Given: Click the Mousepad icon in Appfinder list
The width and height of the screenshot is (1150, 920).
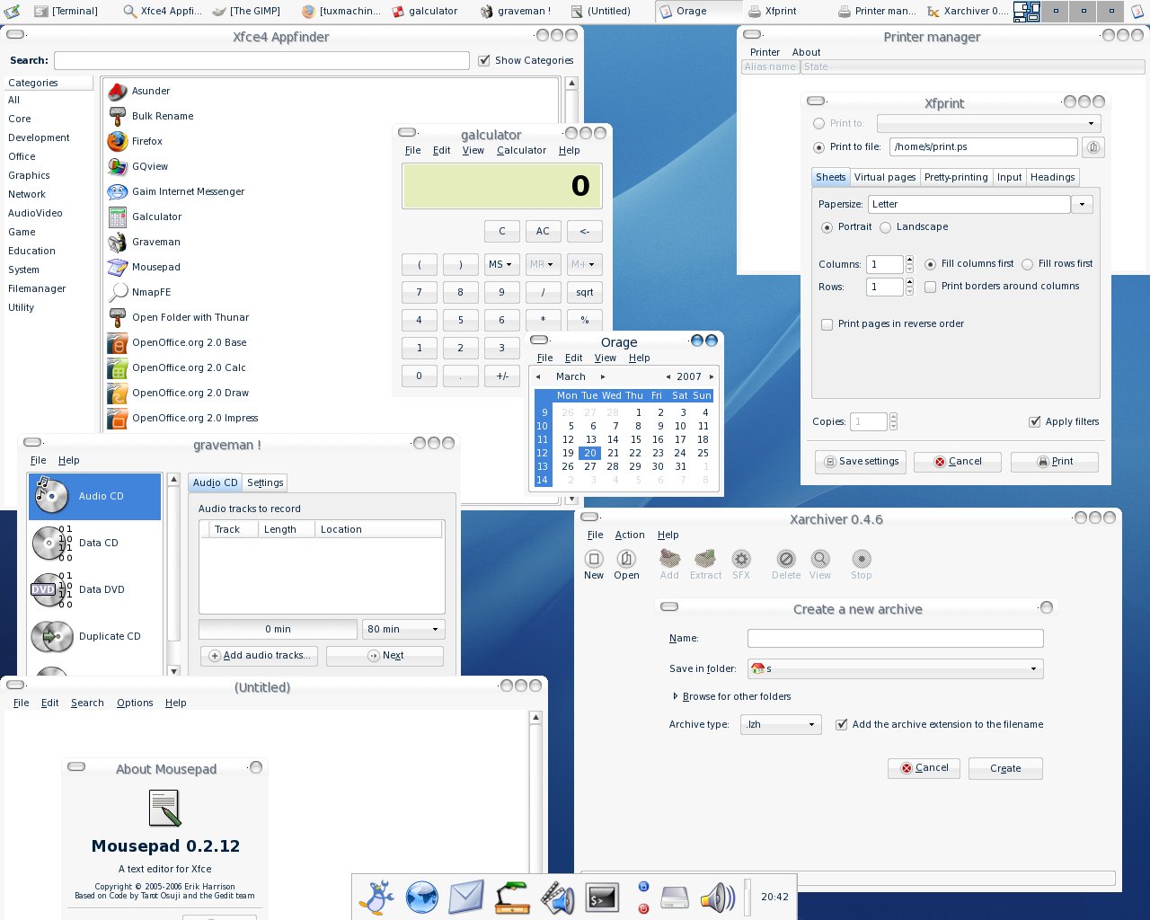Looking at the screenshot, I should (x=118, y=267).
